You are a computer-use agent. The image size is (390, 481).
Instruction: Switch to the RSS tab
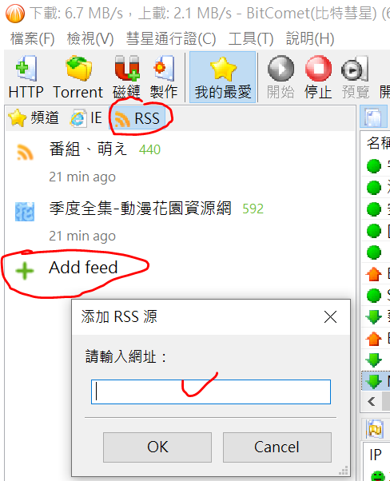pos(137,118)
